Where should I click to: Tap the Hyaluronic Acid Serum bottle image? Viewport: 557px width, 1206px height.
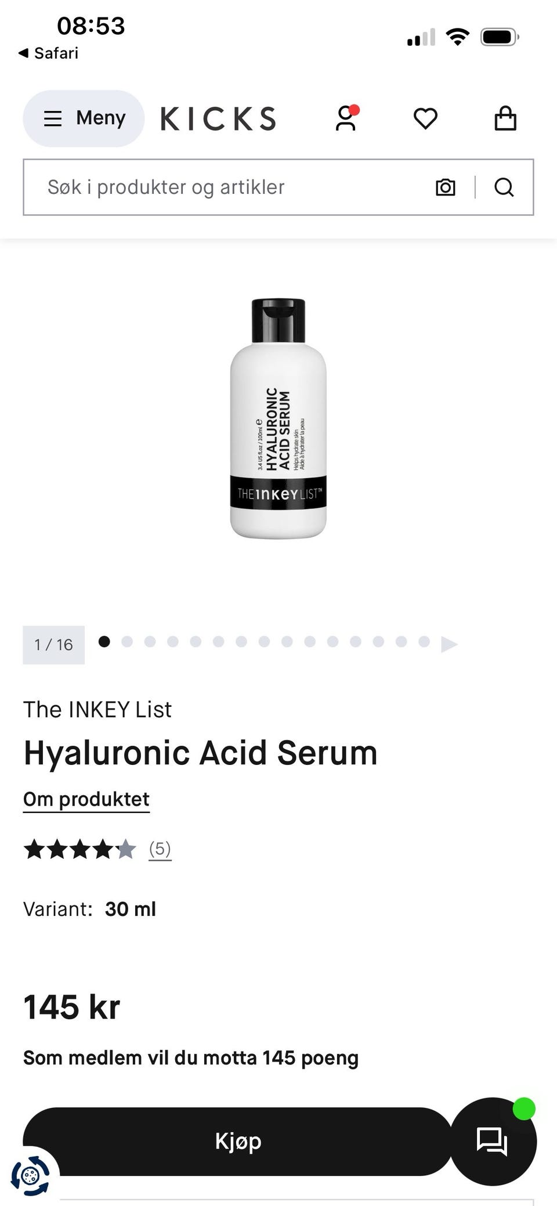tap(278, 418)
